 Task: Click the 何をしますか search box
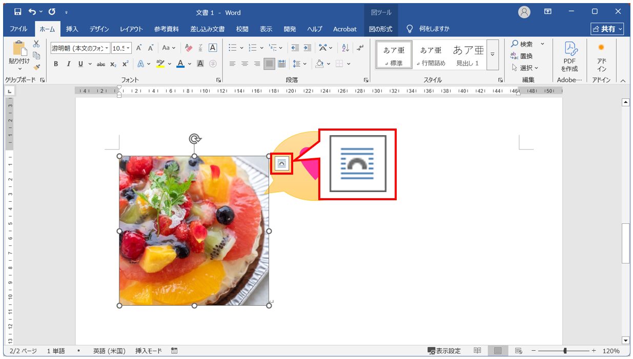click(x=428, y=29)
